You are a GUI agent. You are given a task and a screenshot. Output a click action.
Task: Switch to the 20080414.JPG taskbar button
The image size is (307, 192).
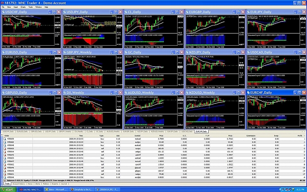108,190
